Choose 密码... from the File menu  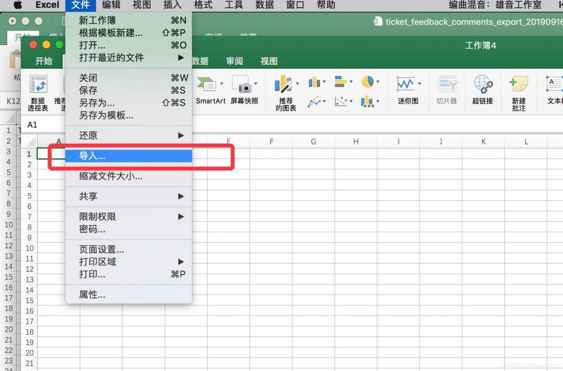(x=129, y=229)
